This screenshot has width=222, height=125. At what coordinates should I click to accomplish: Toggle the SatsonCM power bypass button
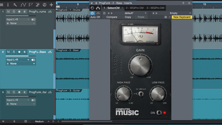tap(92, 13)
